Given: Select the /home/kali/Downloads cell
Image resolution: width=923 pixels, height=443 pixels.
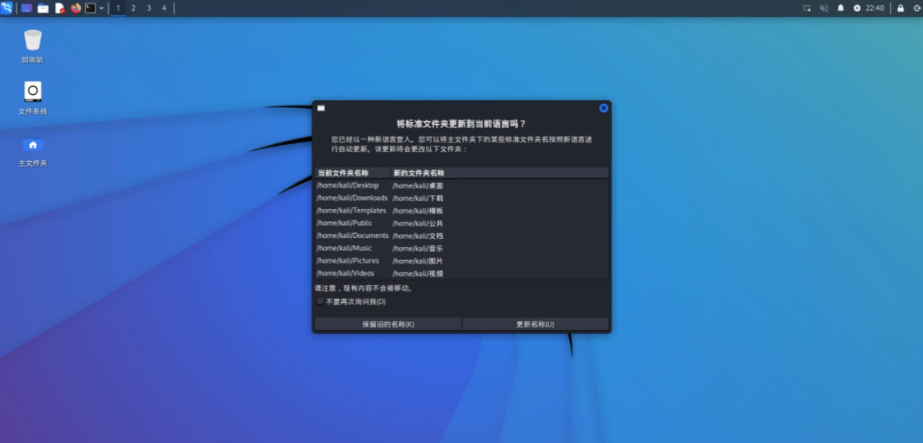Looking at the screenshot, I should pos(352,198).
